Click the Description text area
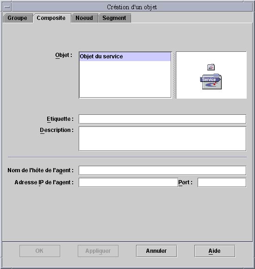This screenshot has height=269, width=255. click(162, 138)
